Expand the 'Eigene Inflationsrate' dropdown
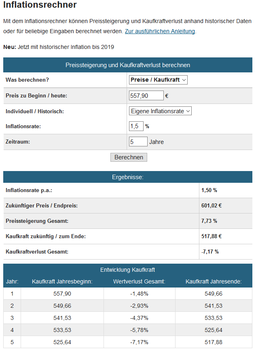This screenshot has width=256, height=351. point(160,111)
